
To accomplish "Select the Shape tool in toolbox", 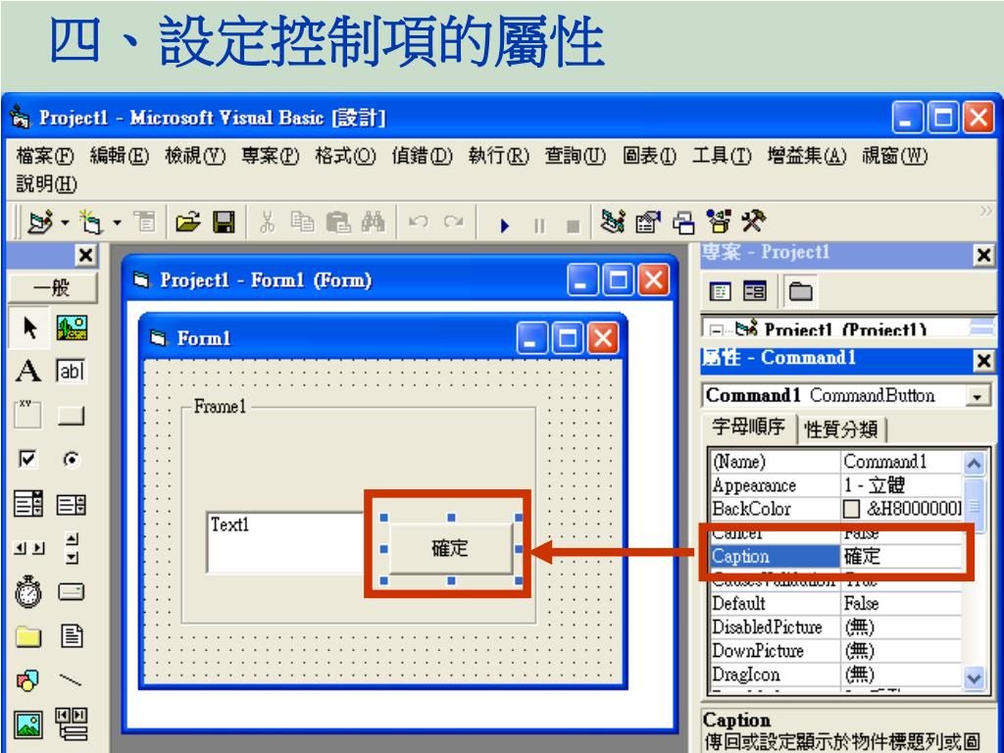I will (27, 680).
